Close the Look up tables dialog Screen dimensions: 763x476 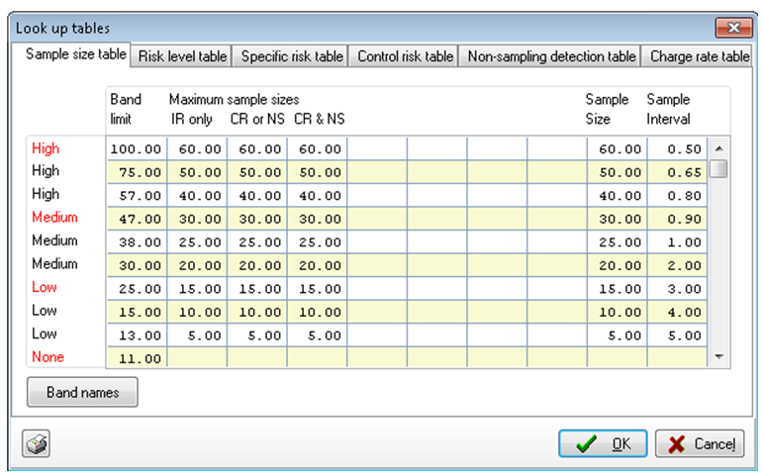pyautogui.click(x=733, y=28)
